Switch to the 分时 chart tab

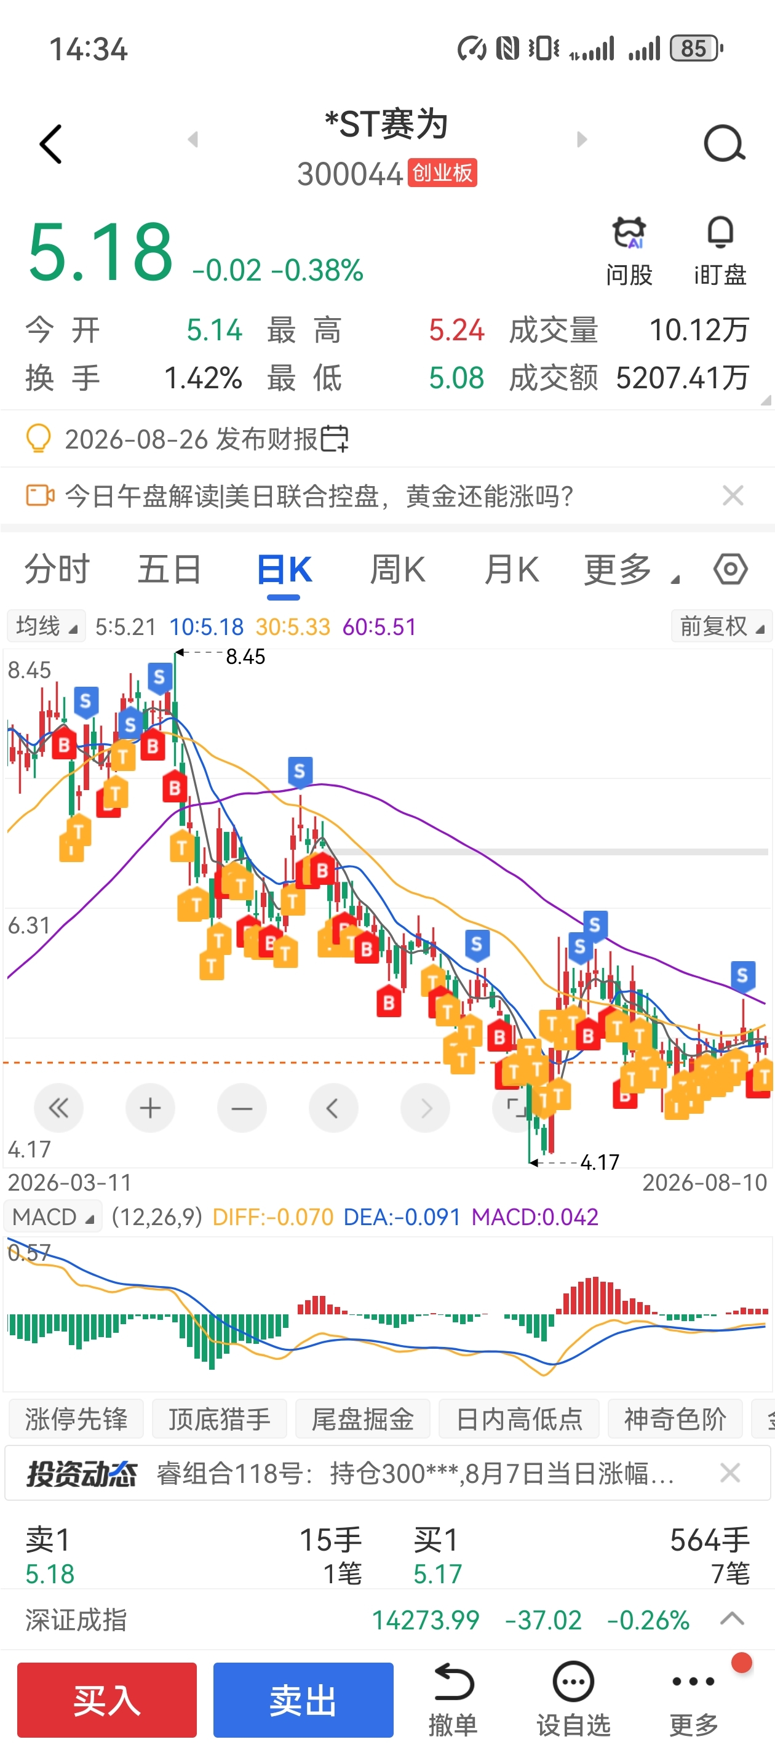click(x=57, y=569)
